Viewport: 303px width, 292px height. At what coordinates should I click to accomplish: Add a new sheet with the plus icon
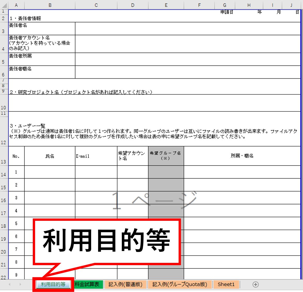coord(255,284)
